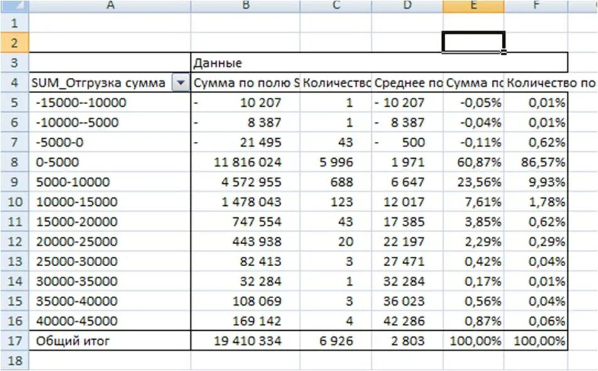Click the cell with value 747 554
Image resolution: width=598 pixels, height=371 pixels.
(245, 221)
